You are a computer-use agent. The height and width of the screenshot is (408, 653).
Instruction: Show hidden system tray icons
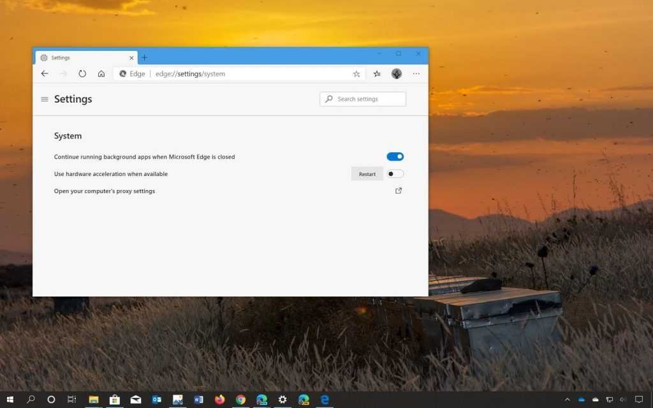click(x=568, y=400)
